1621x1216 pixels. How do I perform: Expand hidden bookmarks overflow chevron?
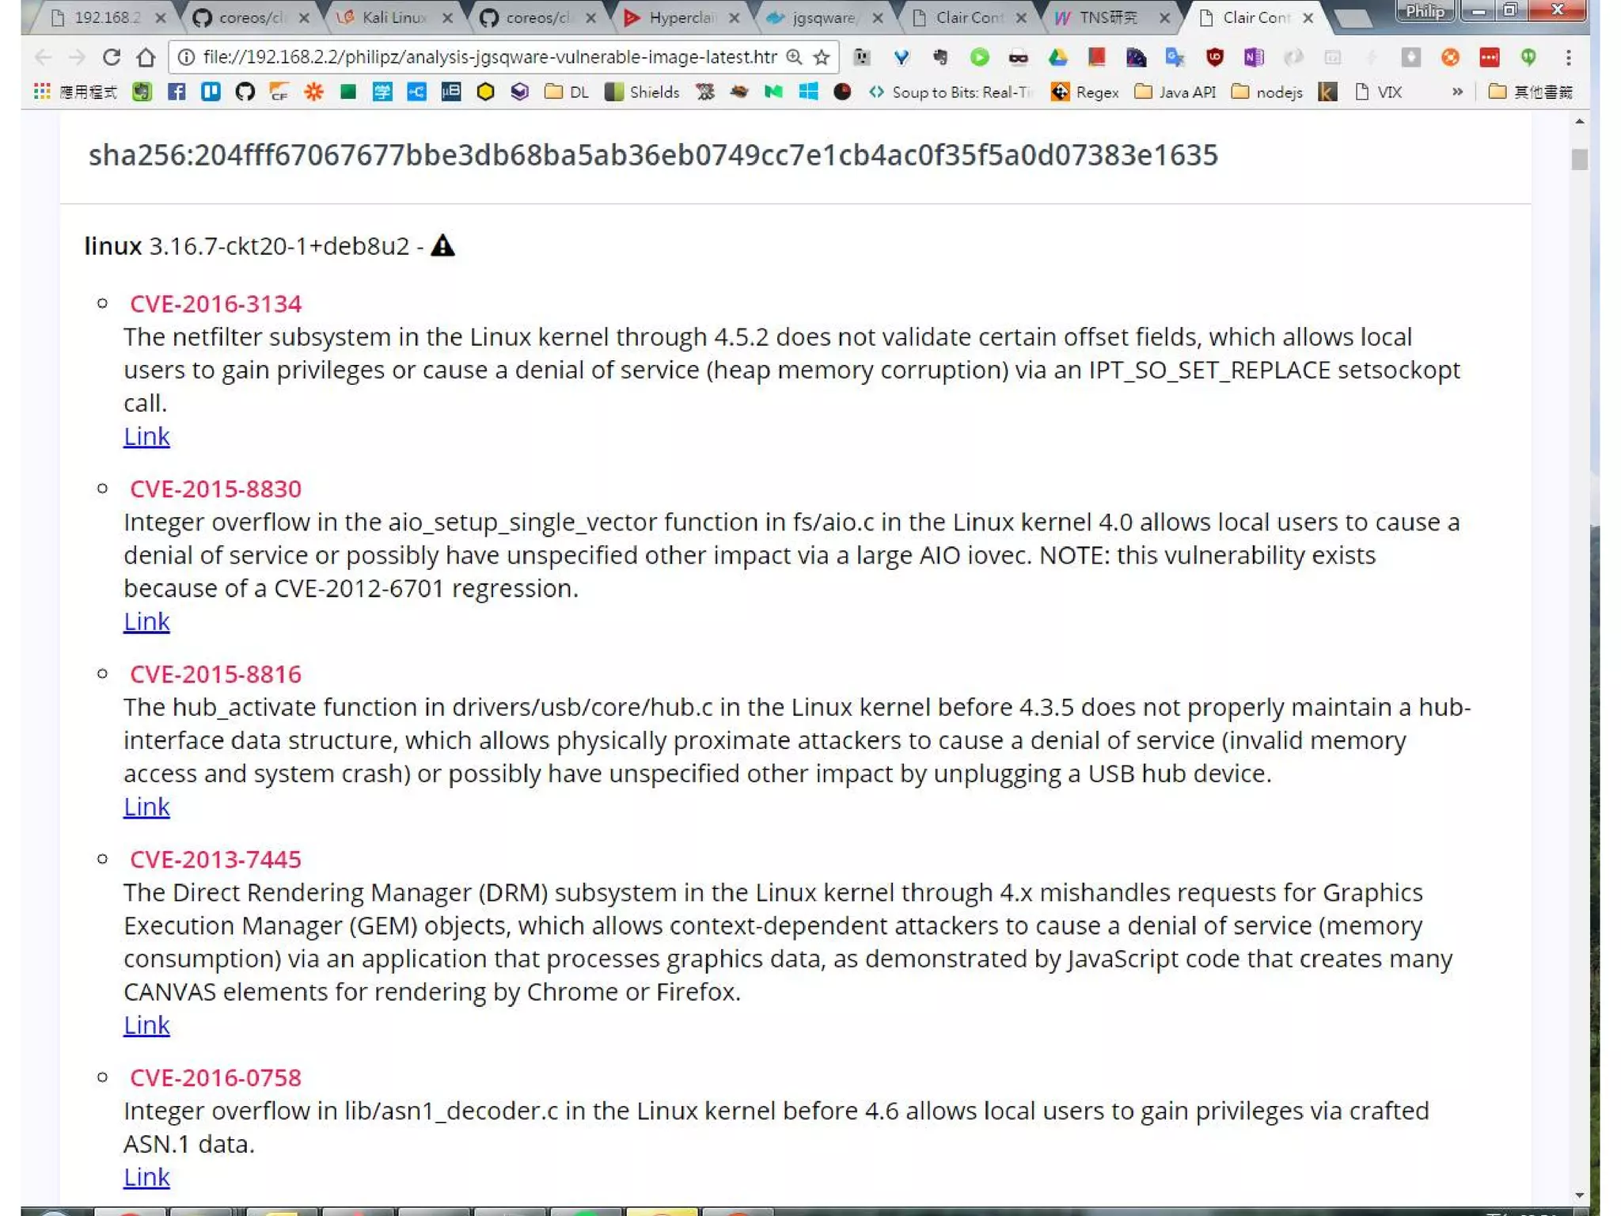(x=1457, y=92)
